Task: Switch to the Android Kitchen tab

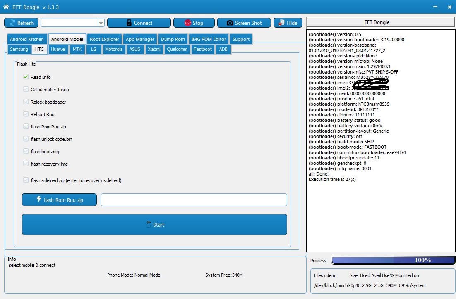Action: pyautogui.click(x=27, y=39)
